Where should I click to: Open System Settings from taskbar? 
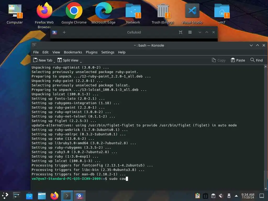[16, 196]
